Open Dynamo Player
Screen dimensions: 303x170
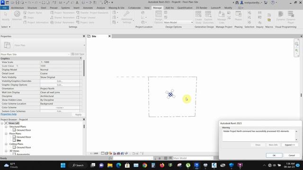(291, 17)
